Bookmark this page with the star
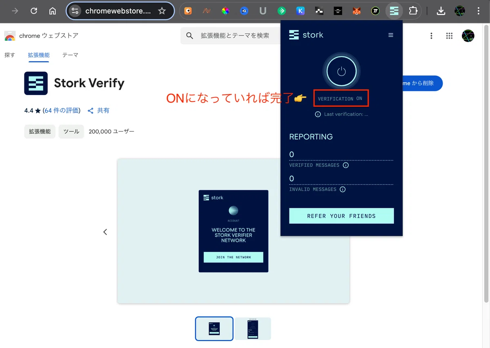The height and width of the screenshot is (348, 490). (x=162, y=11)
